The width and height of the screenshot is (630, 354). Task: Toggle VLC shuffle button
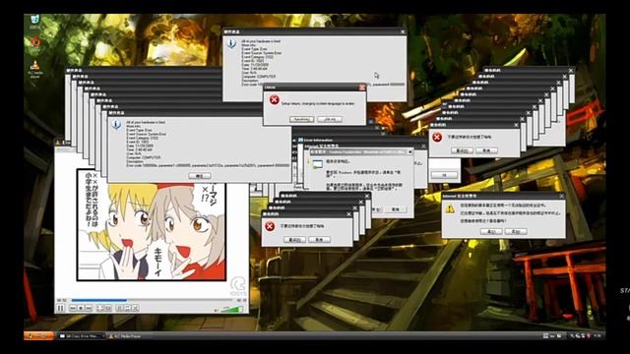pyautogui.click(x=136, y=308)
